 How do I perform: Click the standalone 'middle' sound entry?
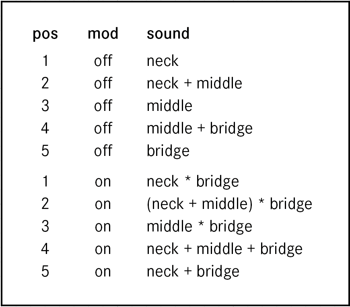coord(169,106)
